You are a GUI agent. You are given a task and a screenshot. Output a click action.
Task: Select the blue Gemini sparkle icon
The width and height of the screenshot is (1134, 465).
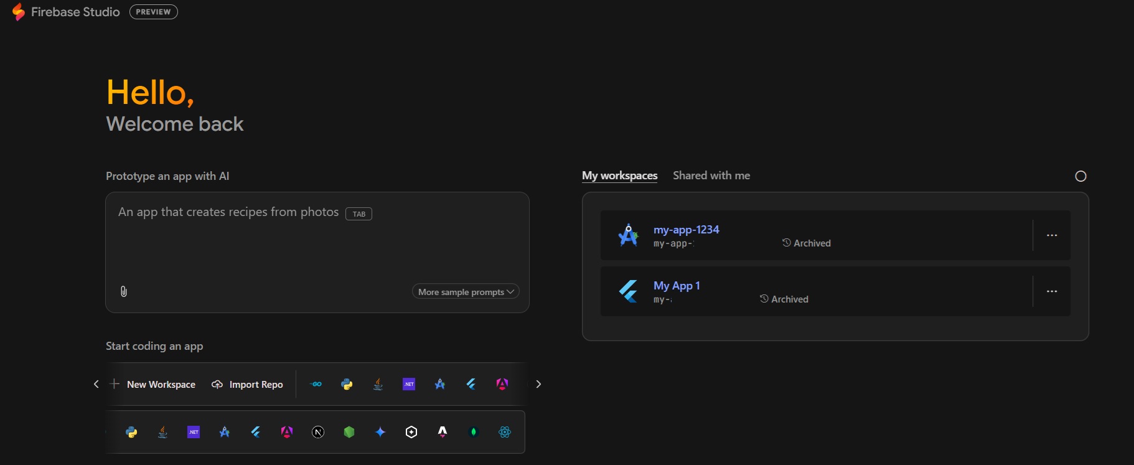380,432
